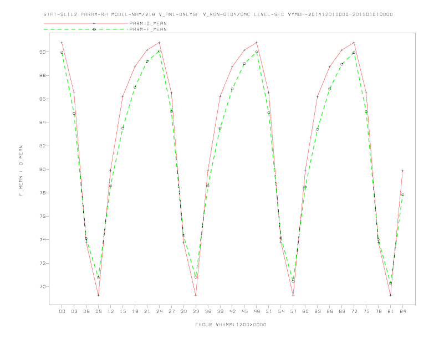Select the red O_MEAN legend line sample

tap(86, 23)
